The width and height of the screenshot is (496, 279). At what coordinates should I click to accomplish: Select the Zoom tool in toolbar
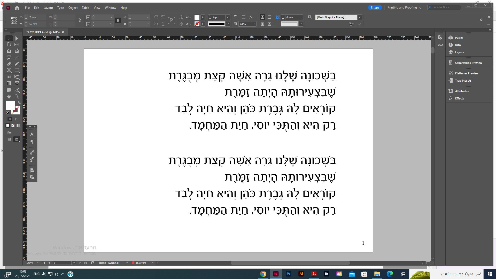[17, 96]
